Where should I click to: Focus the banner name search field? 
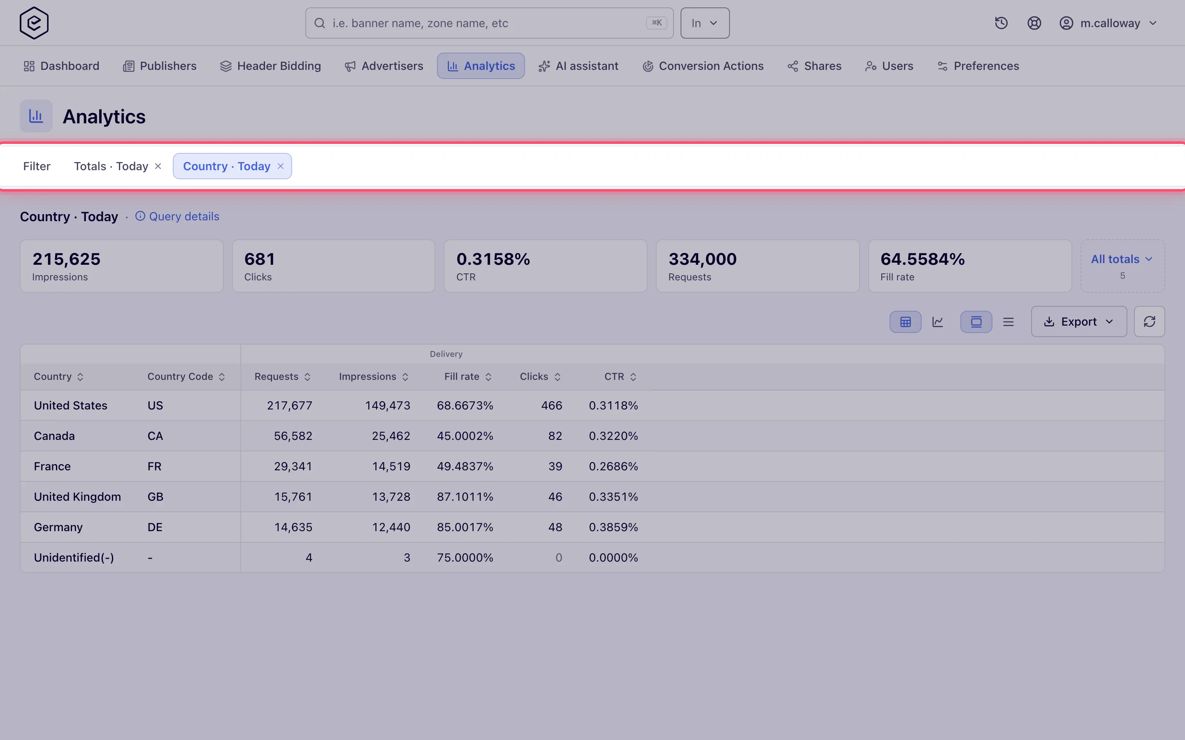489,23
